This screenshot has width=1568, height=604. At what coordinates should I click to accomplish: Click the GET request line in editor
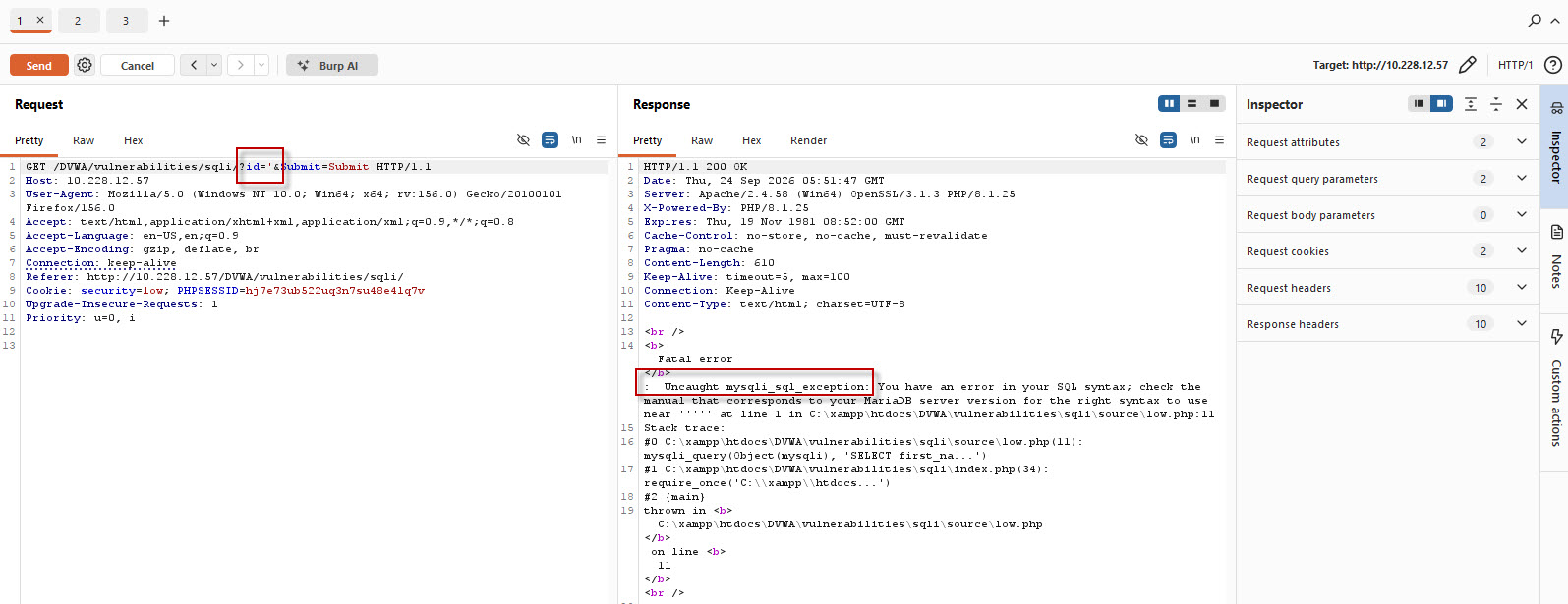pyautogui.click(x=228, y=167)
